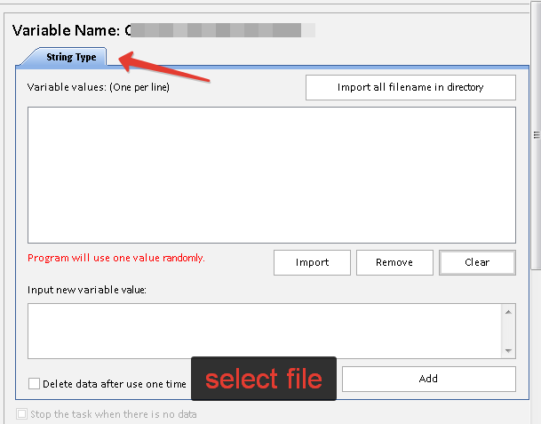Clear all variable values with Clear
The image size is (541, 424).
(x=477, y=262)
